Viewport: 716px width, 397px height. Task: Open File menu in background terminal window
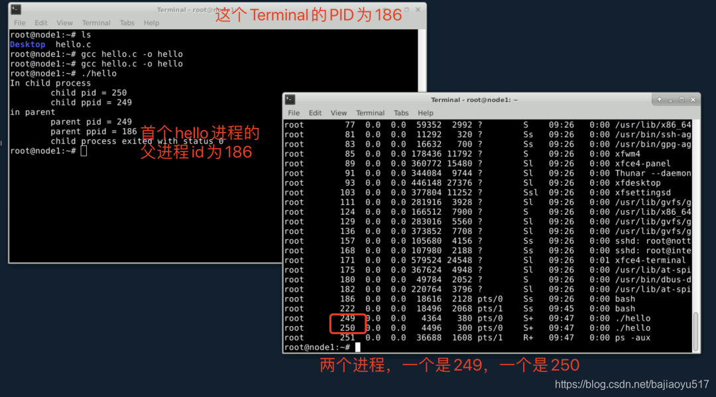pos(20,23)
